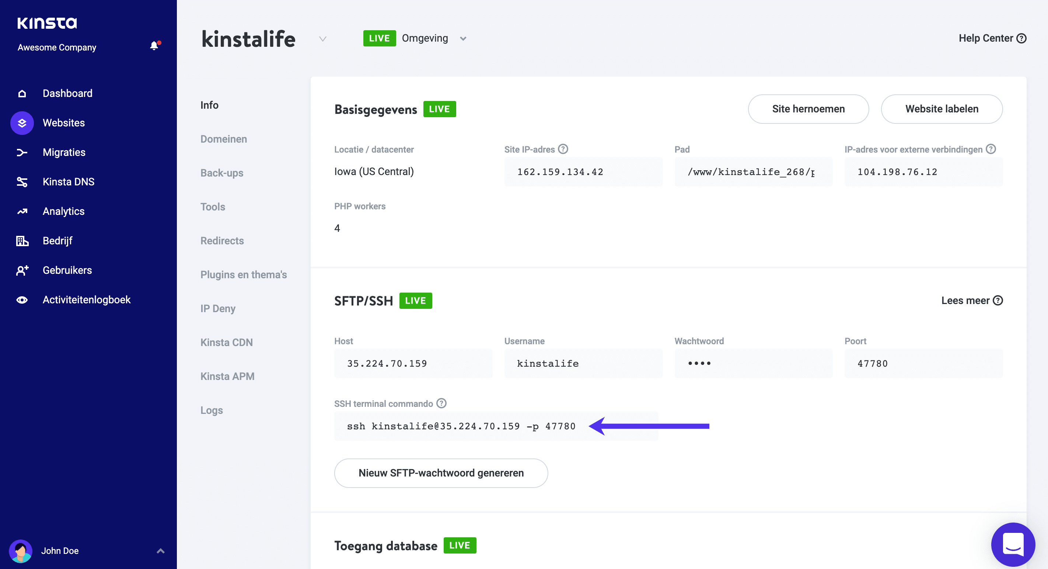Expand the John Doe user menu arrow
Image resolution: width=1048 pixels, height=569 pixels.
click(x=161, y=551)
